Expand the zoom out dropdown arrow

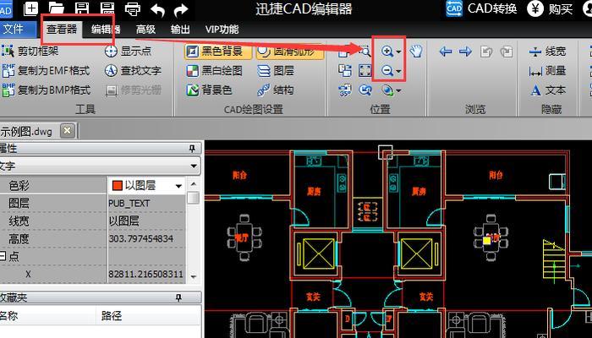(398, 71)
